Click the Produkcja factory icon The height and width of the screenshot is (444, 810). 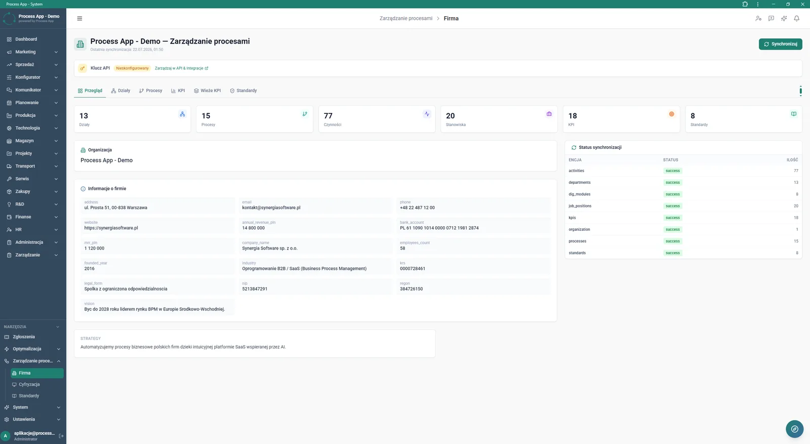pyautogui.click(x=9, y=115)
